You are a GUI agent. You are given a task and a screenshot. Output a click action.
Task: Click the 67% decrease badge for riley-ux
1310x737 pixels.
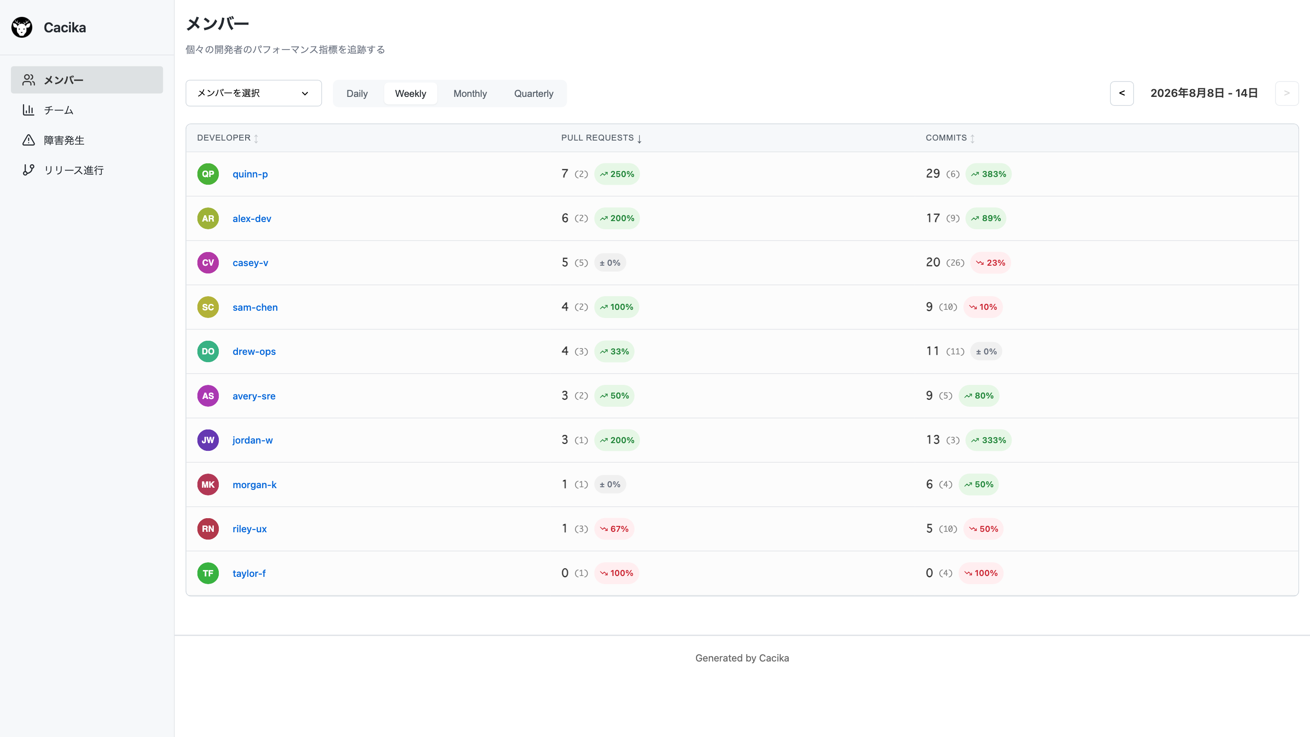(615, 529)
